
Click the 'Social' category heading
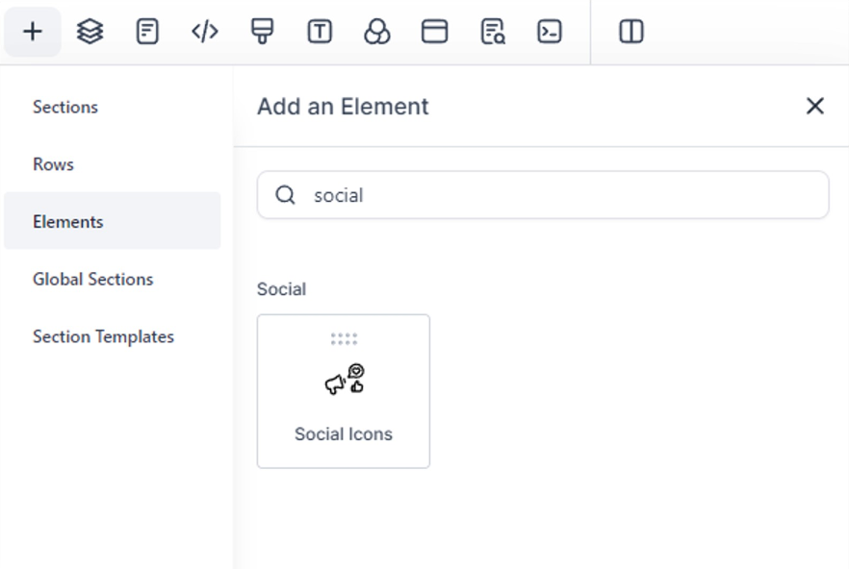[281, 289]
